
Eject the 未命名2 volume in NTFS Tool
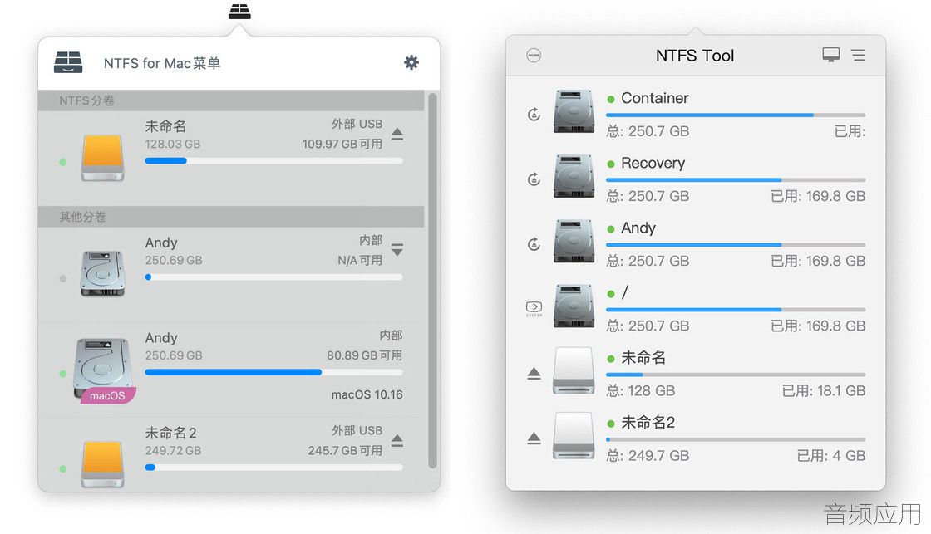pos(534,438)
